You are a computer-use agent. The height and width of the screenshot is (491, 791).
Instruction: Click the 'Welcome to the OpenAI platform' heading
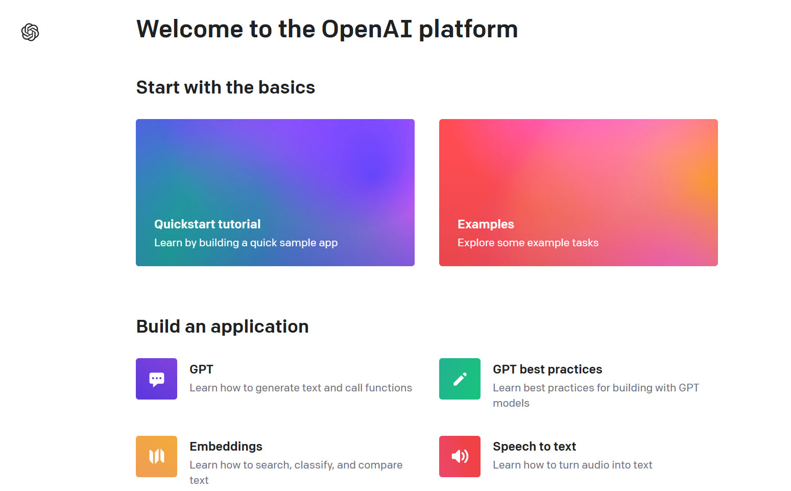click(327, 29)
